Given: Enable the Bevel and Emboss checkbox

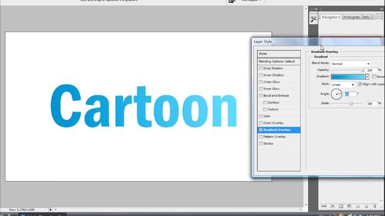Looking at the screenshot, I should coord(260,96).
